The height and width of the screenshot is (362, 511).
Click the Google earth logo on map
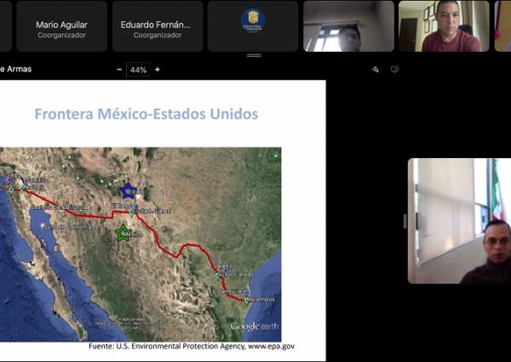[255, 326]
